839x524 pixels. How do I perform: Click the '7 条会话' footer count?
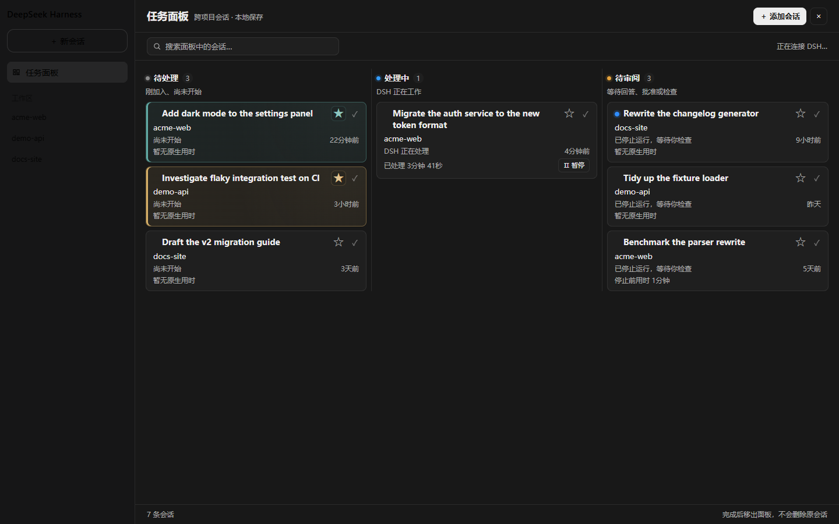[x=160, y=515]
